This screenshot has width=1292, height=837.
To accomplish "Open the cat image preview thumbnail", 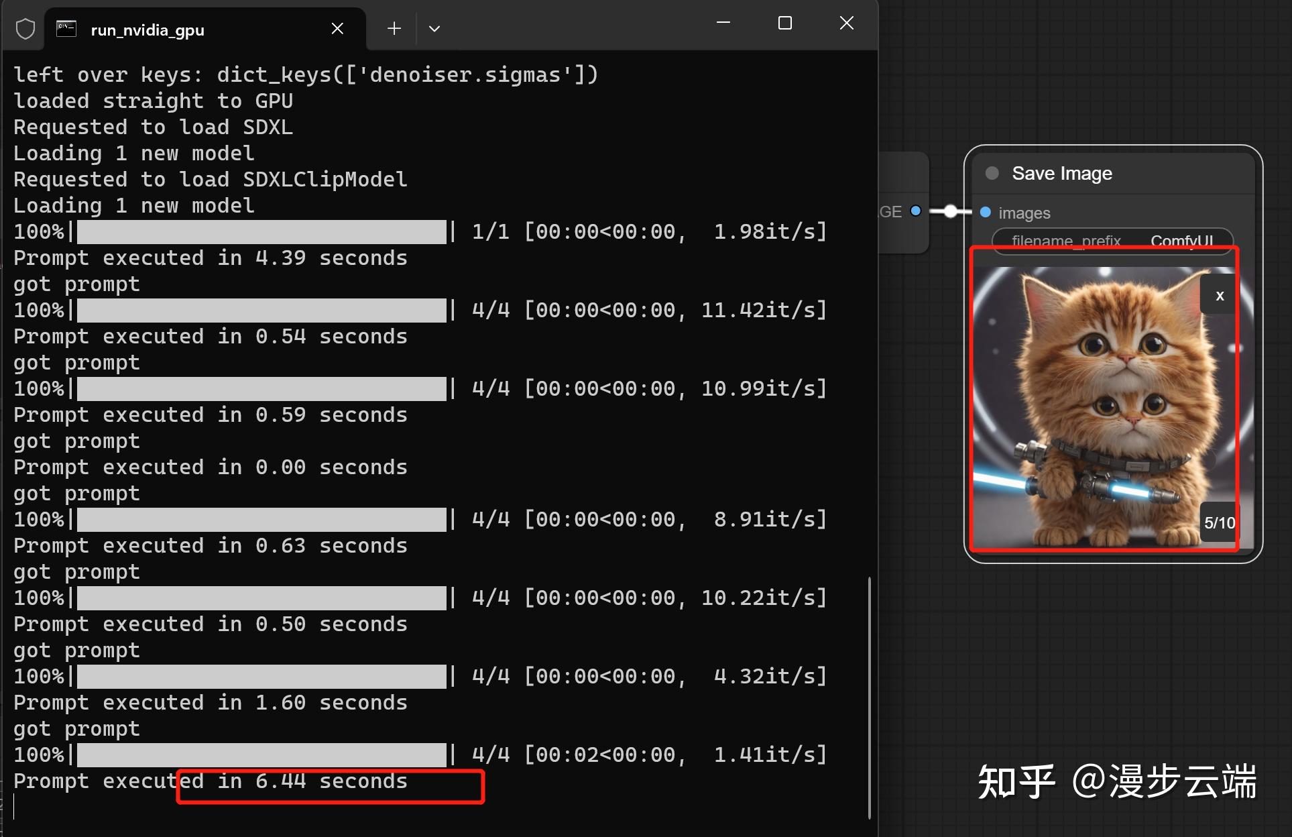I will point(1103,402).
